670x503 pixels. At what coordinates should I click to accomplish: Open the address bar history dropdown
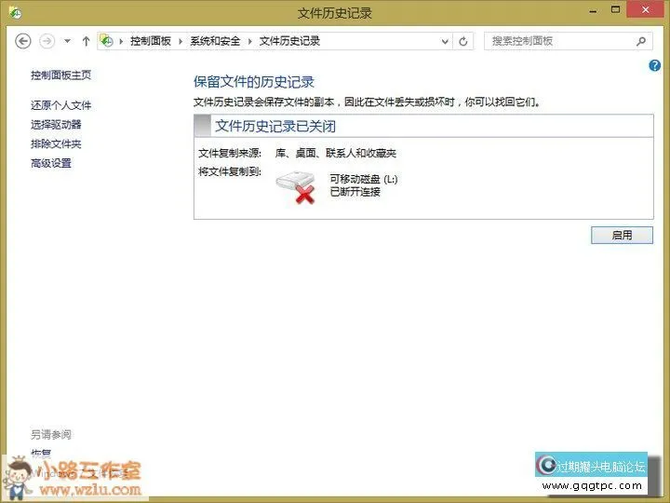tap(445, 42)
